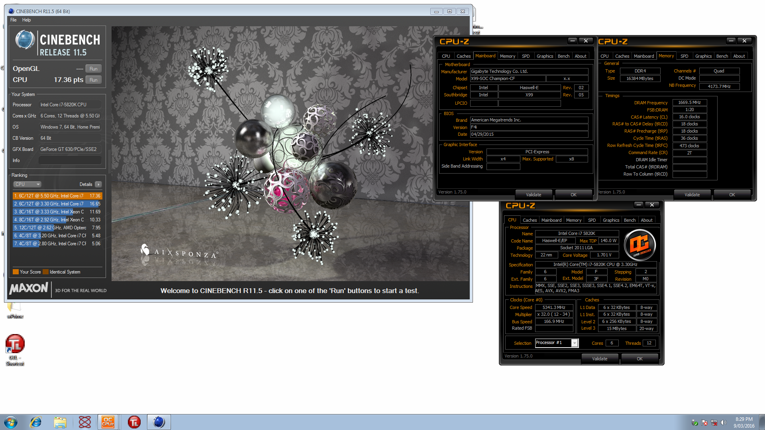Screen dimensions: 765x430
Task: Open GTL Shortcut desktop icon
Action: tap(15, 350)
